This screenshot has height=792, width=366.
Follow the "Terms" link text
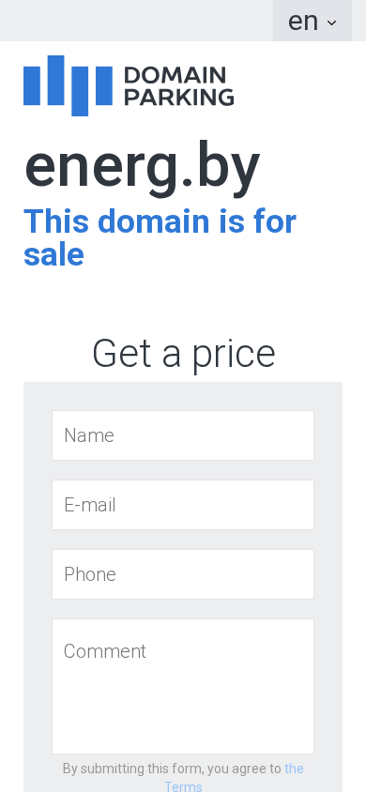183,786
